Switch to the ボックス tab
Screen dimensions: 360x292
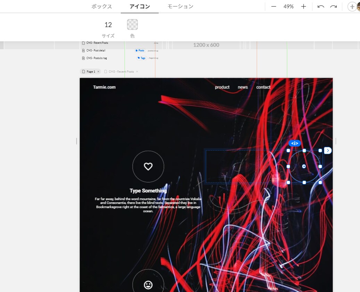(101, 7)
